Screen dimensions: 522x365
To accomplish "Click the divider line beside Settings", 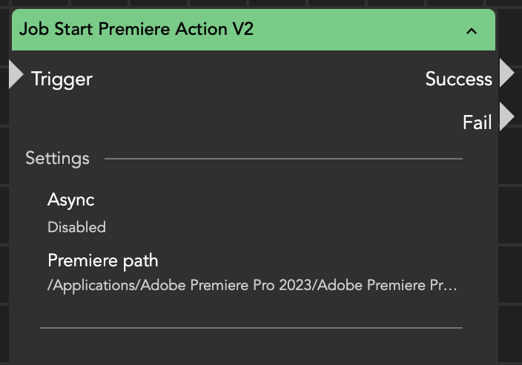I will click(283, 158).
